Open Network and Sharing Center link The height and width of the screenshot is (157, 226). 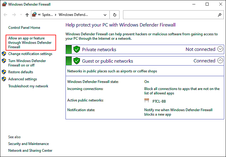[30, 151]
